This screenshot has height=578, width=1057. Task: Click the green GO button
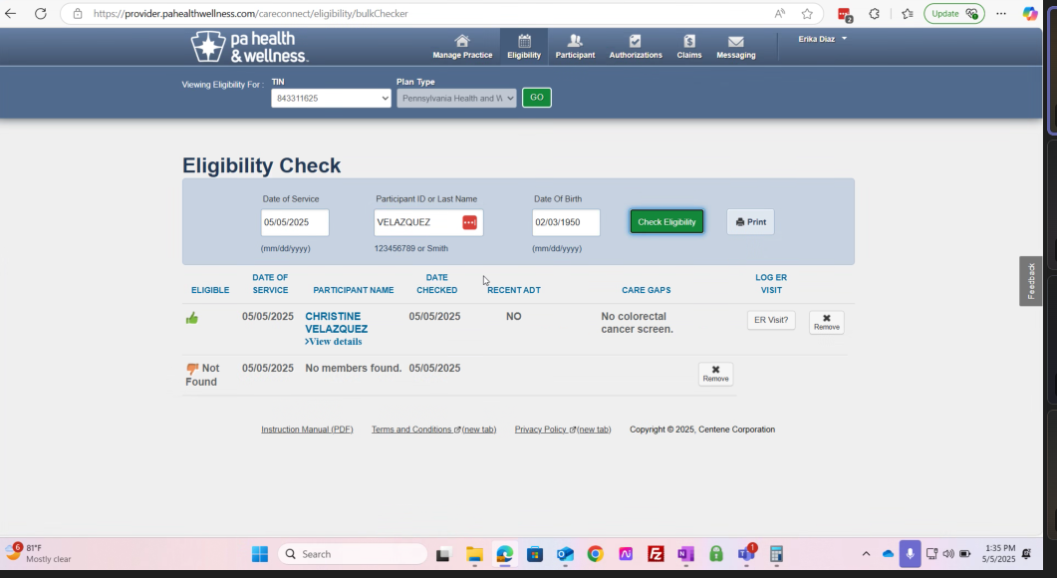point(537,97)
